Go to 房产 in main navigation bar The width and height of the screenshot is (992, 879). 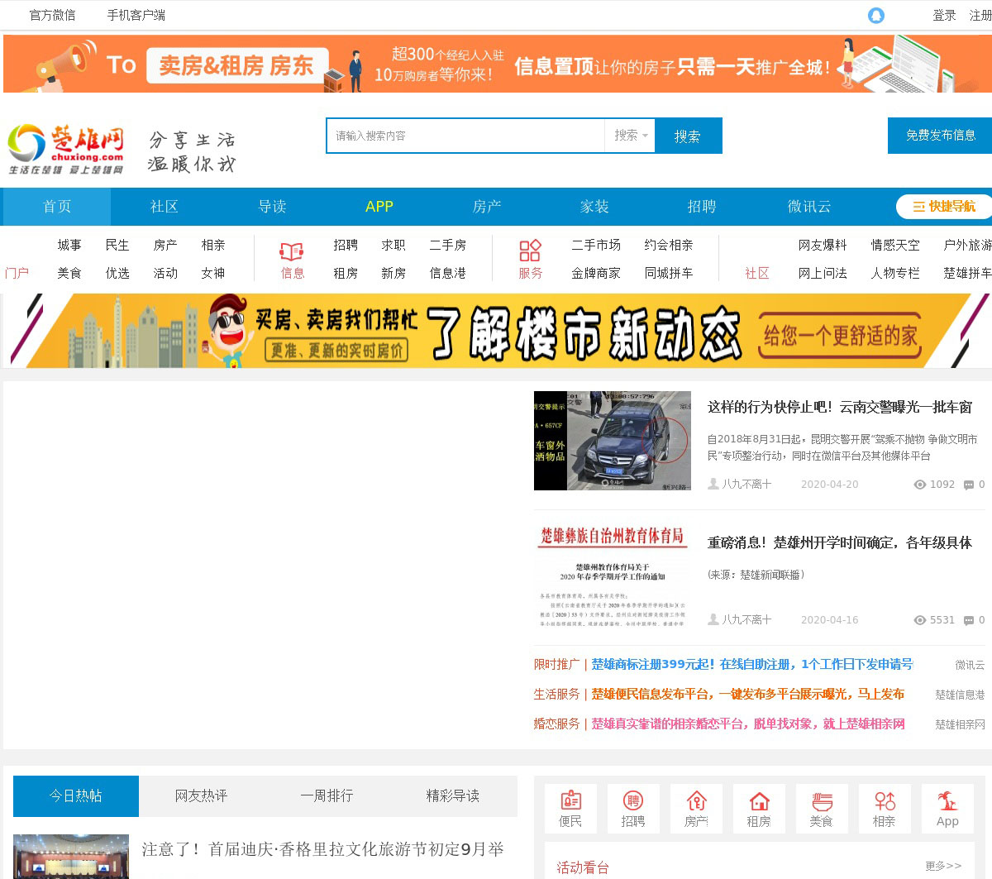[x=487, y=207]
